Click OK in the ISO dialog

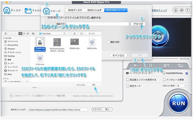click(x=140, y=55)
